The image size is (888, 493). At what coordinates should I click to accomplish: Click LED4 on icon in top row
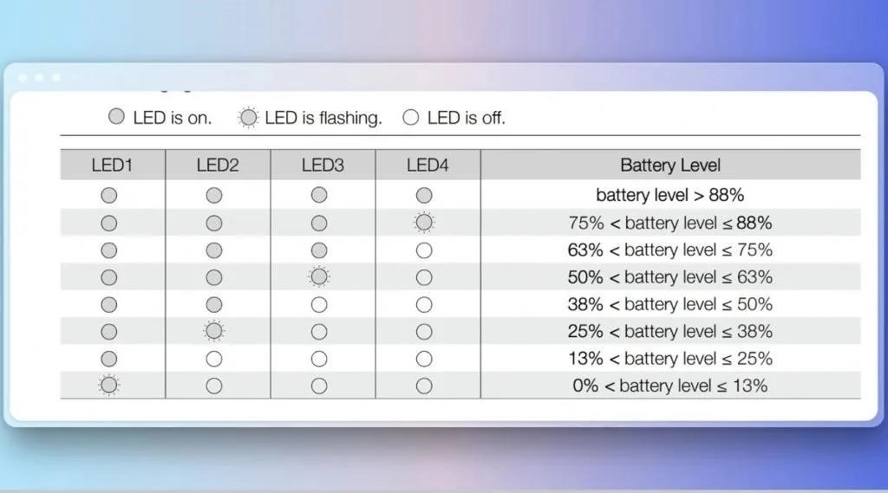click(x=423, y=196)
